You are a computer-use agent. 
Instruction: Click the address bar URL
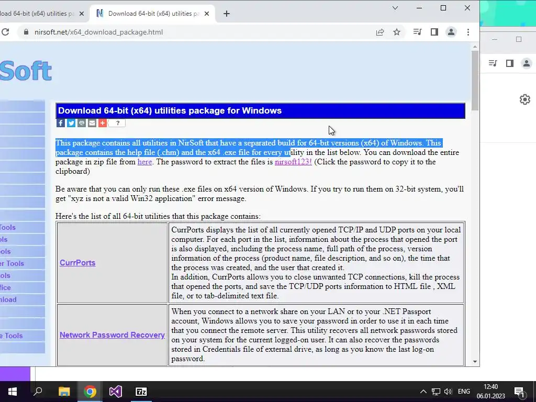[x=98, y=32]
